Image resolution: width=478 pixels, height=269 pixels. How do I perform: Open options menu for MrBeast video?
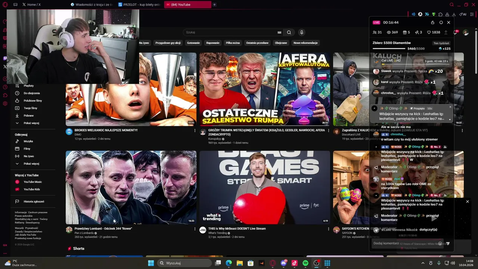click(x=329, y=229)
